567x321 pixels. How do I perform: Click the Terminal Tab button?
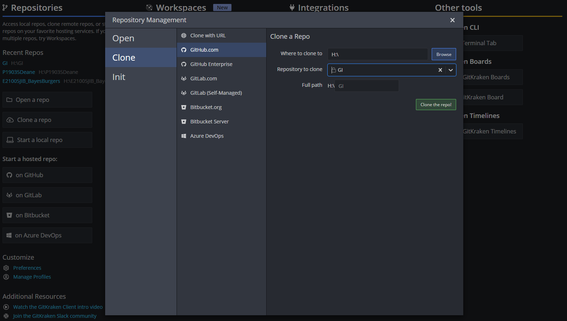(x=492, y=43)
